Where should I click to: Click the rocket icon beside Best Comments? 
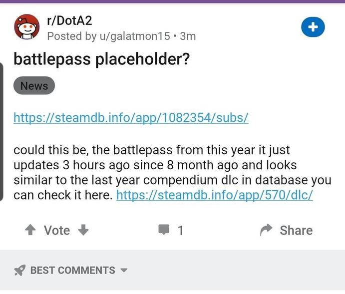[19, 270]
